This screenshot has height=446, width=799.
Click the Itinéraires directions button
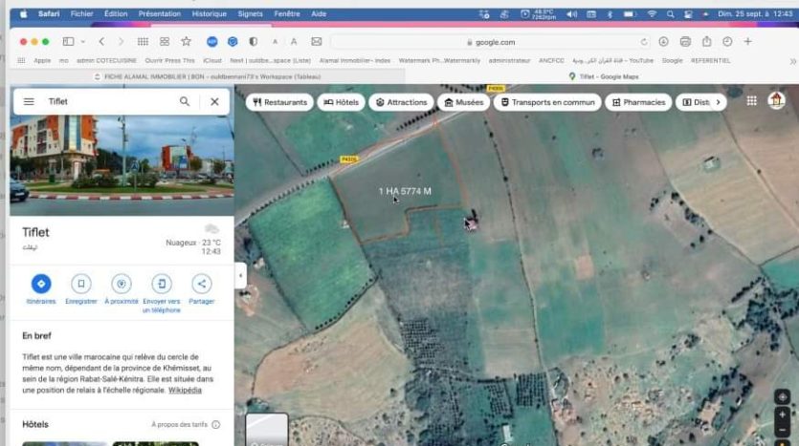click(41, 284)
